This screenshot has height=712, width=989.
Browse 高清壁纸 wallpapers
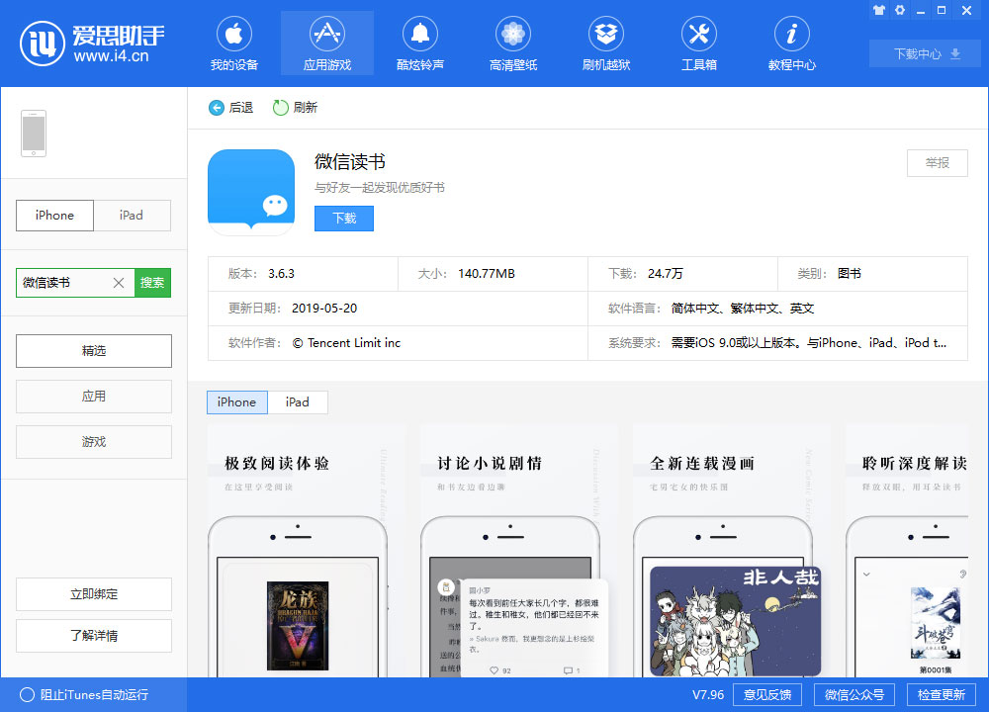512,43
